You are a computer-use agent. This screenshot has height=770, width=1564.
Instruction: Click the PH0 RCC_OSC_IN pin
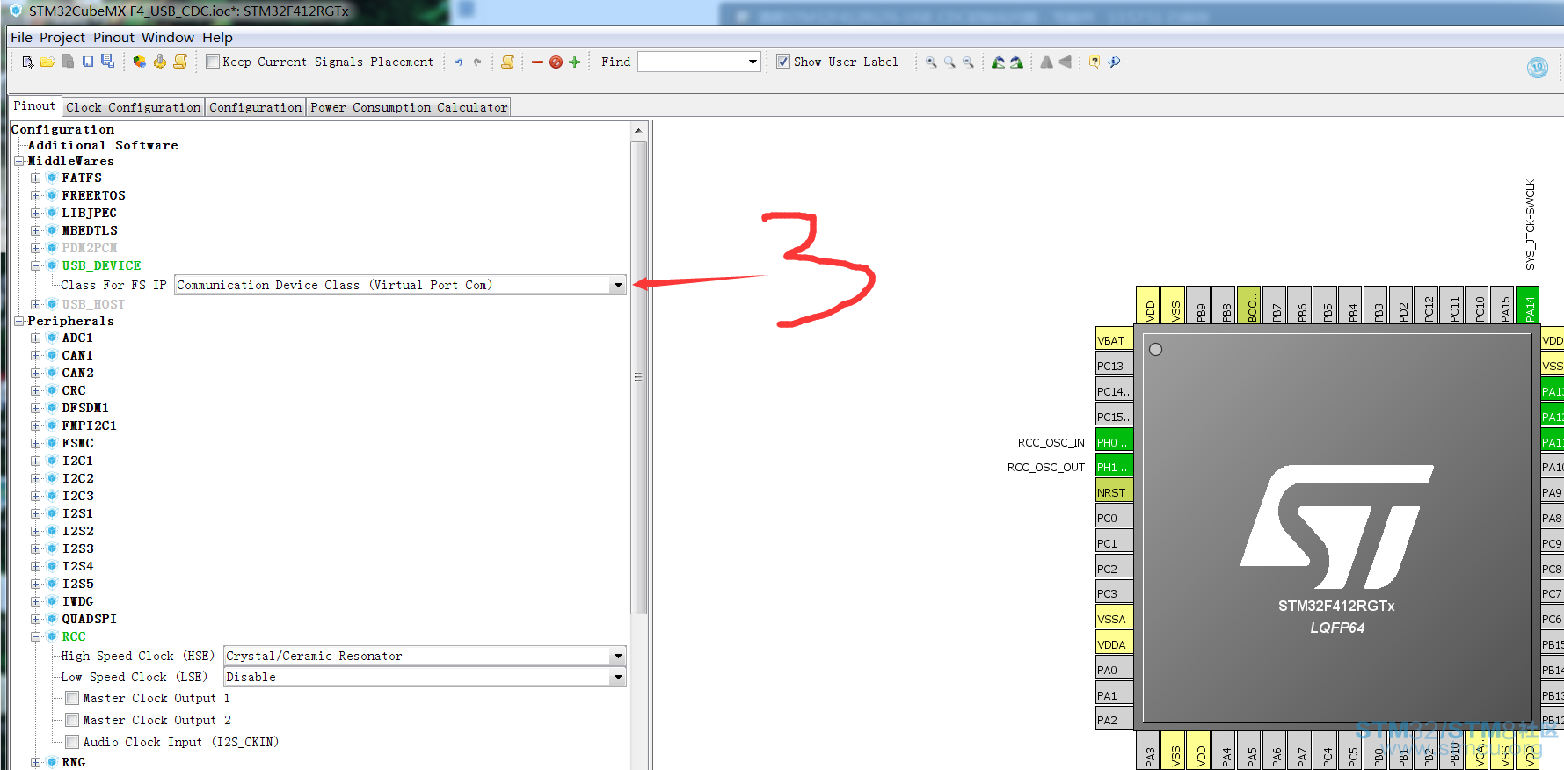click(x=1114, y=442)
